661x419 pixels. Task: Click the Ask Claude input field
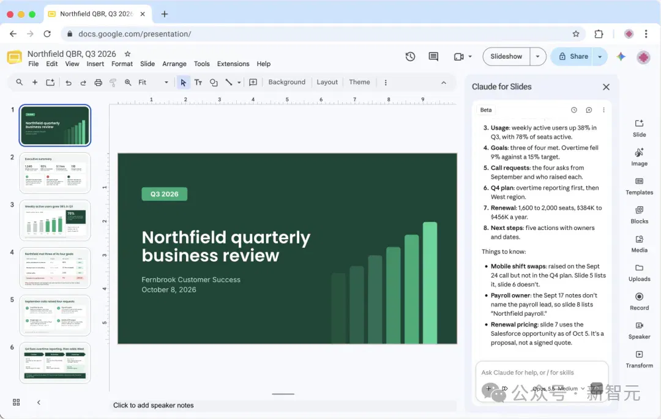tap(542, 373)
